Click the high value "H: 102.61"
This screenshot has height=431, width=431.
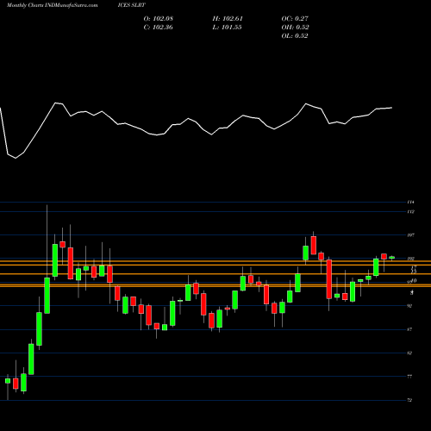(228, 19)
